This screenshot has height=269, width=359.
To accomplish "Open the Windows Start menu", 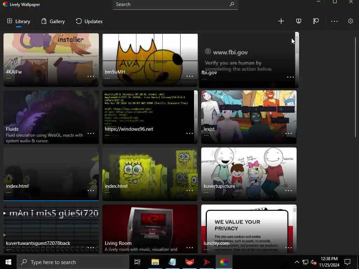I will (x=8, y=262).
